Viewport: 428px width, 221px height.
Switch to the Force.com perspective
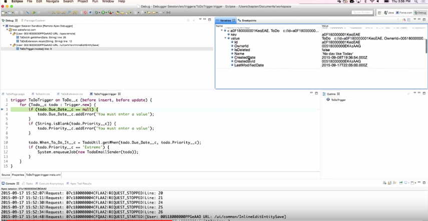[x=404, y=12]
